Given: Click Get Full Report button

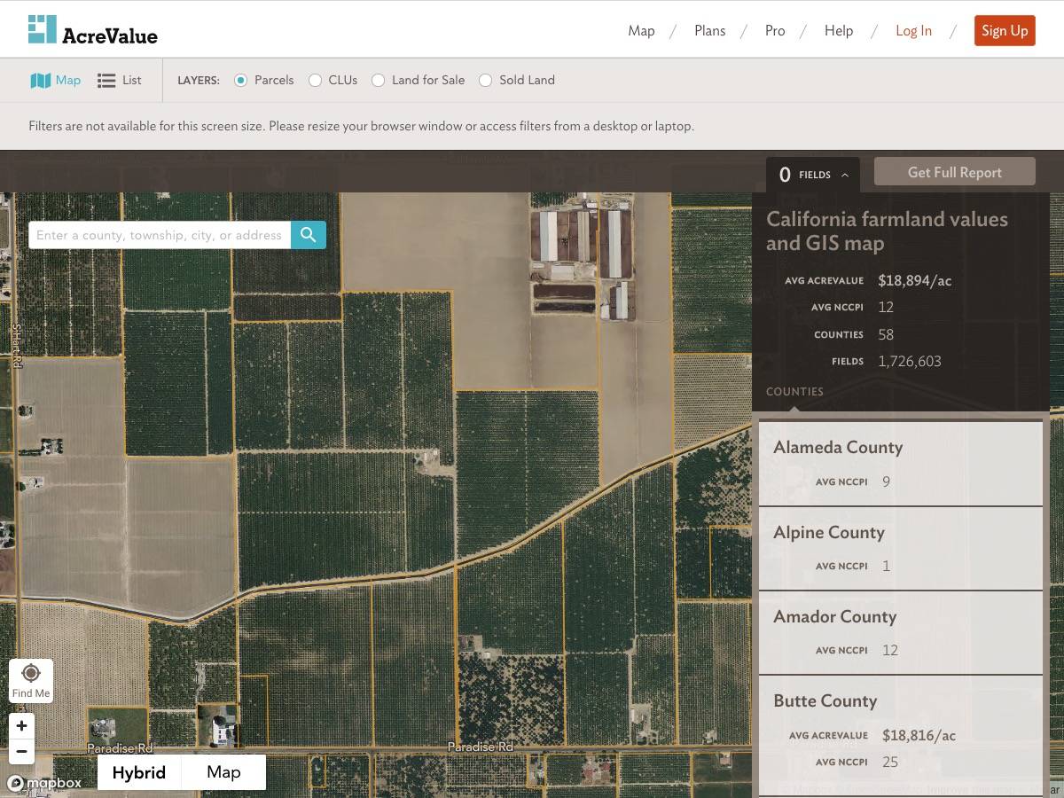Looking at the screenshot, I should [x=955, y=172].
